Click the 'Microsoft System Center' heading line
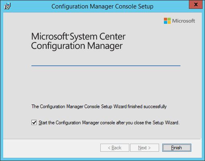205x161 pixels. pos(78,36)
